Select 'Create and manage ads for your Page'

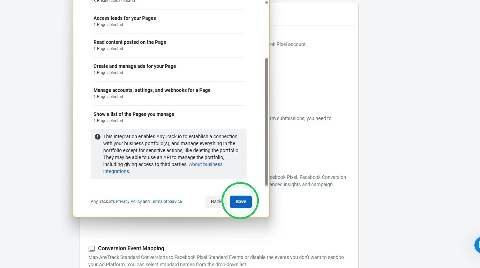(168, 69)
